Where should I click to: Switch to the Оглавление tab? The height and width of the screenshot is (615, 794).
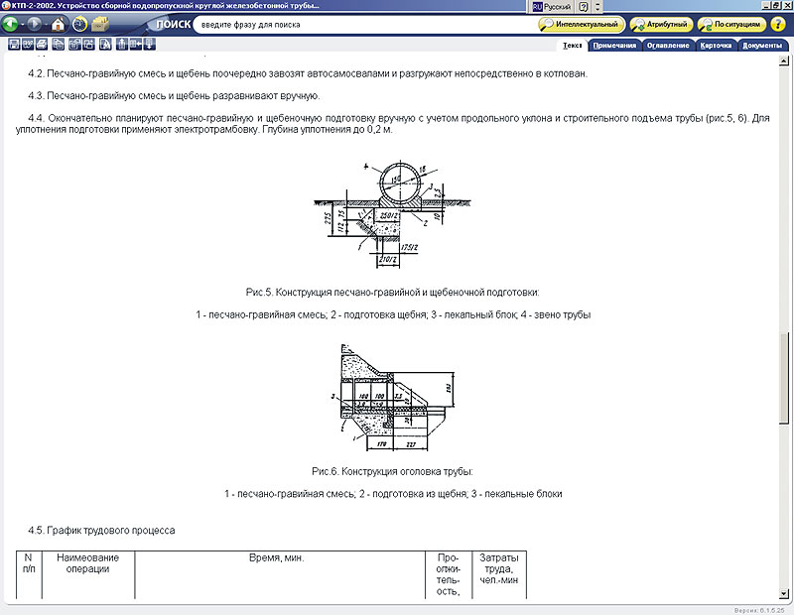pyautogui.click(x=668, y=46)
